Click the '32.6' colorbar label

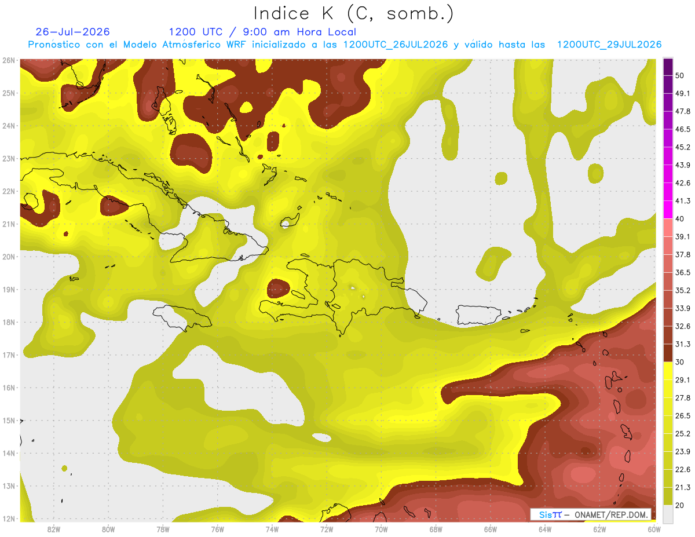click(683, 326)
